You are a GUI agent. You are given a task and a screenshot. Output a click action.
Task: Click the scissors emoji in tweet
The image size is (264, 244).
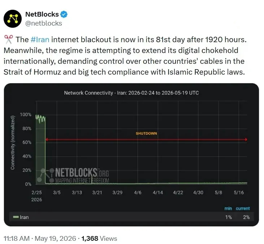8,39
